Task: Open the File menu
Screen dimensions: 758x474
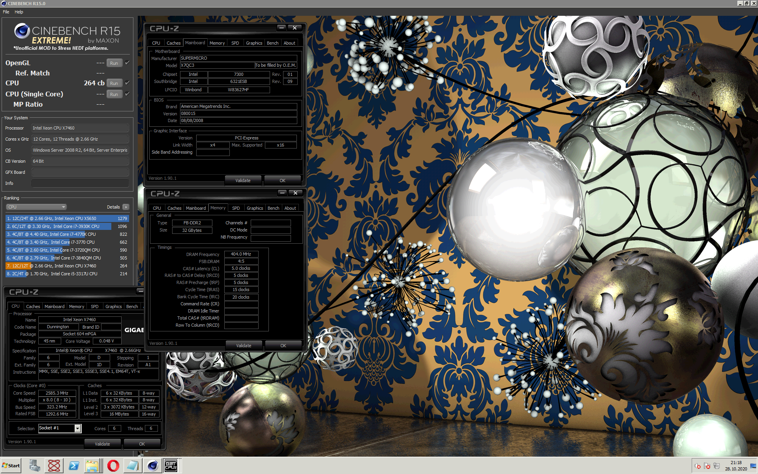Action: coord(6,12)
